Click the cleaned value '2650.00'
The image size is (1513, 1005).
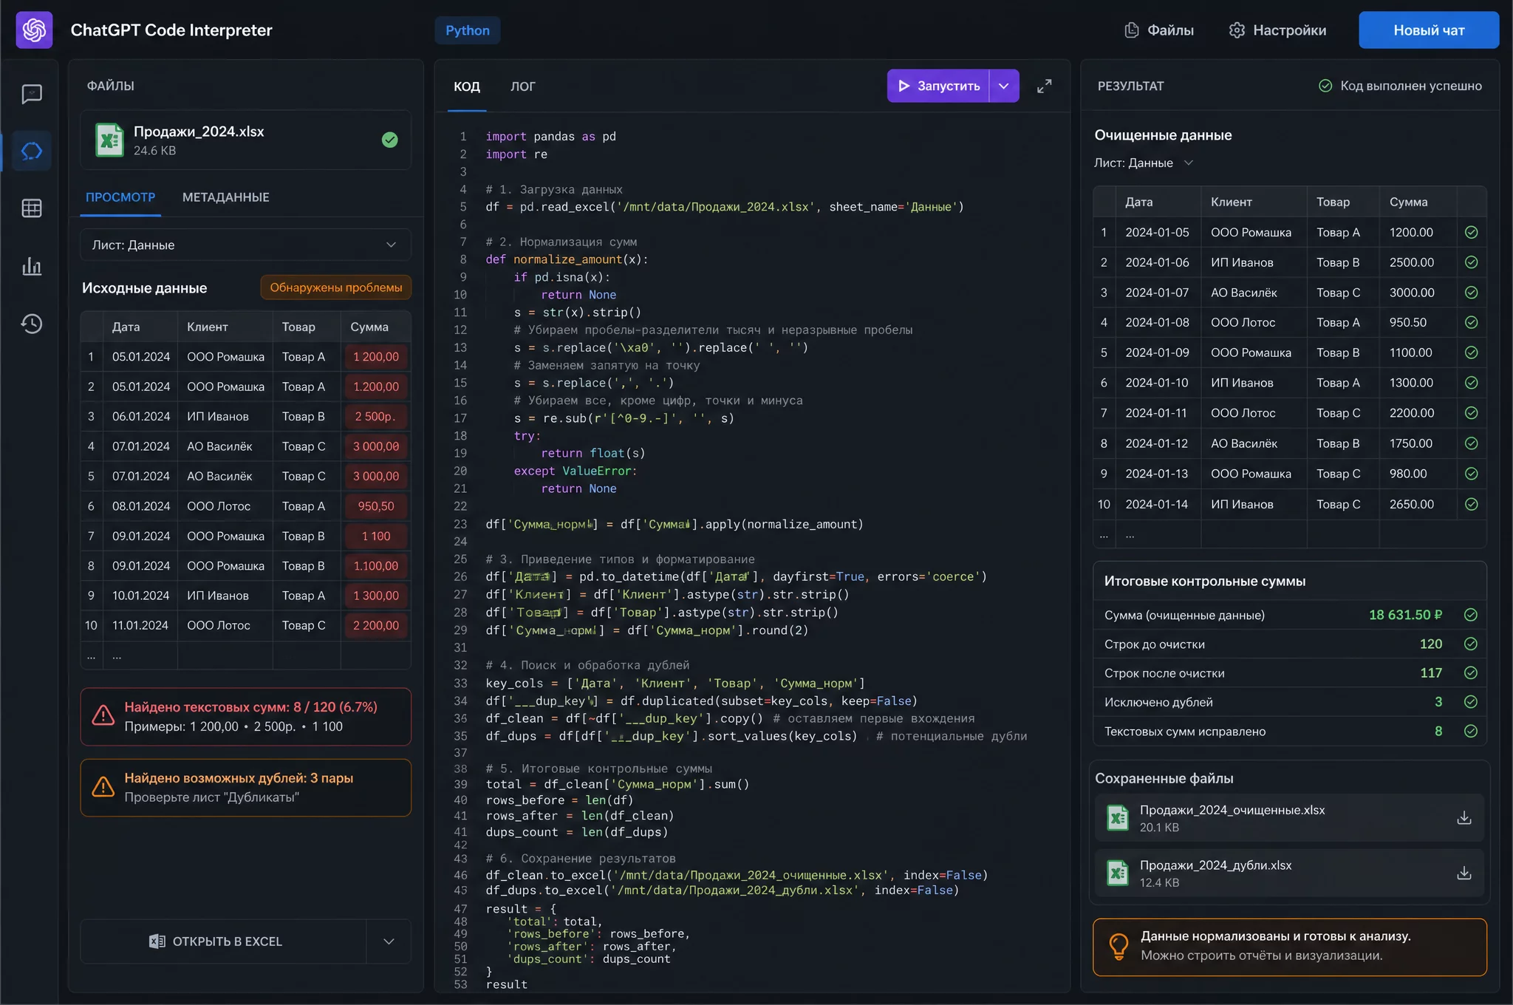pyautogui.click(x=1411, y=504)
